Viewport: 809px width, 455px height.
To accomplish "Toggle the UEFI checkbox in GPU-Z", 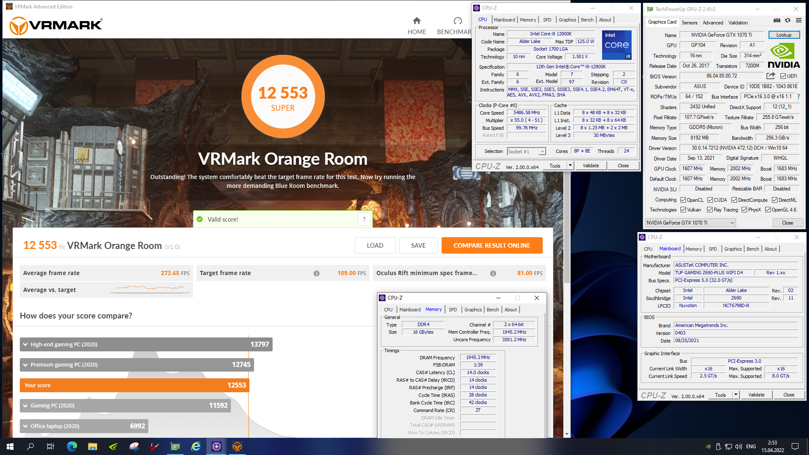I will 783,76.
